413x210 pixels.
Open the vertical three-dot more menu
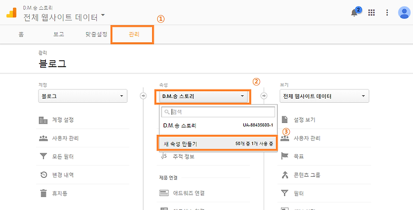pos(387,13)
